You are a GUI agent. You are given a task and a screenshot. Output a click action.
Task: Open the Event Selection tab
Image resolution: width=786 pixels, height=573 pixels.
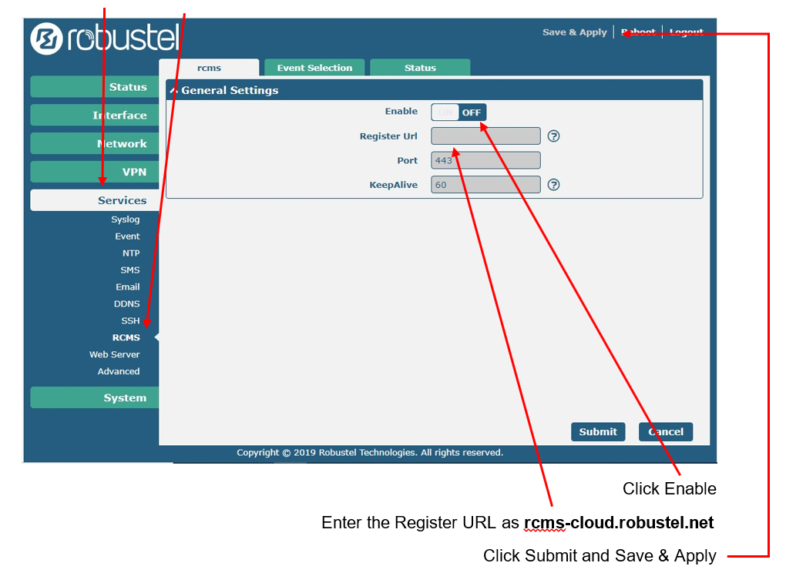[x=314, y=68]
